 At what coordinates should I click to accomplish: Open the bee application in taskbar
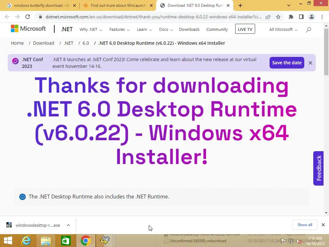click(x=104, y=241)
